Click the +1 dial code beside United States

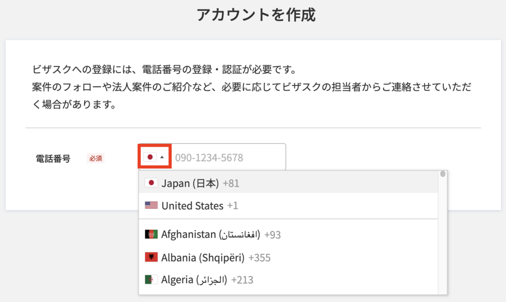[233, 205]
